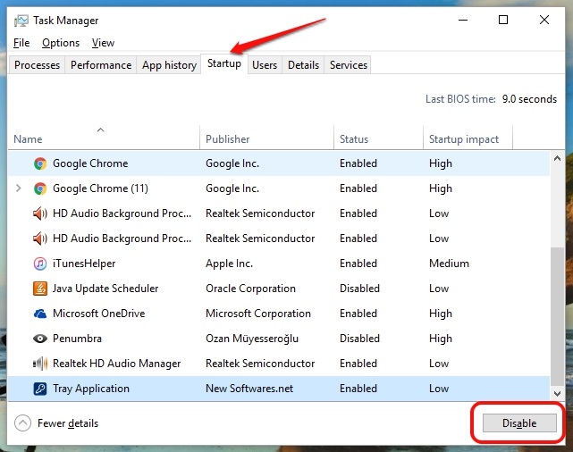The width and height of the screenshot is (573, 452).
Task: Select the iTunesHelper row name
Action: coord(84,264)
